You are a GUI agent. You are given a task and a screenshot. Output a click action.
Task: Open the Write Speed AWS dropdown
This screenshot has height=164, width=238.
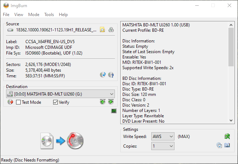pos(163,137)
